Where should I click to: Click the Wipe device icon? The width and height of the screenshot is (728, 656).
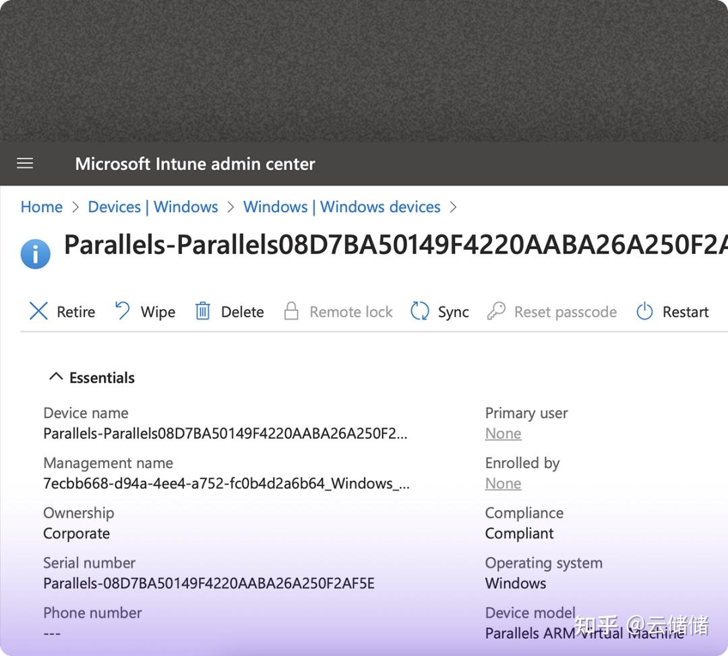click(x=123, y=310)
